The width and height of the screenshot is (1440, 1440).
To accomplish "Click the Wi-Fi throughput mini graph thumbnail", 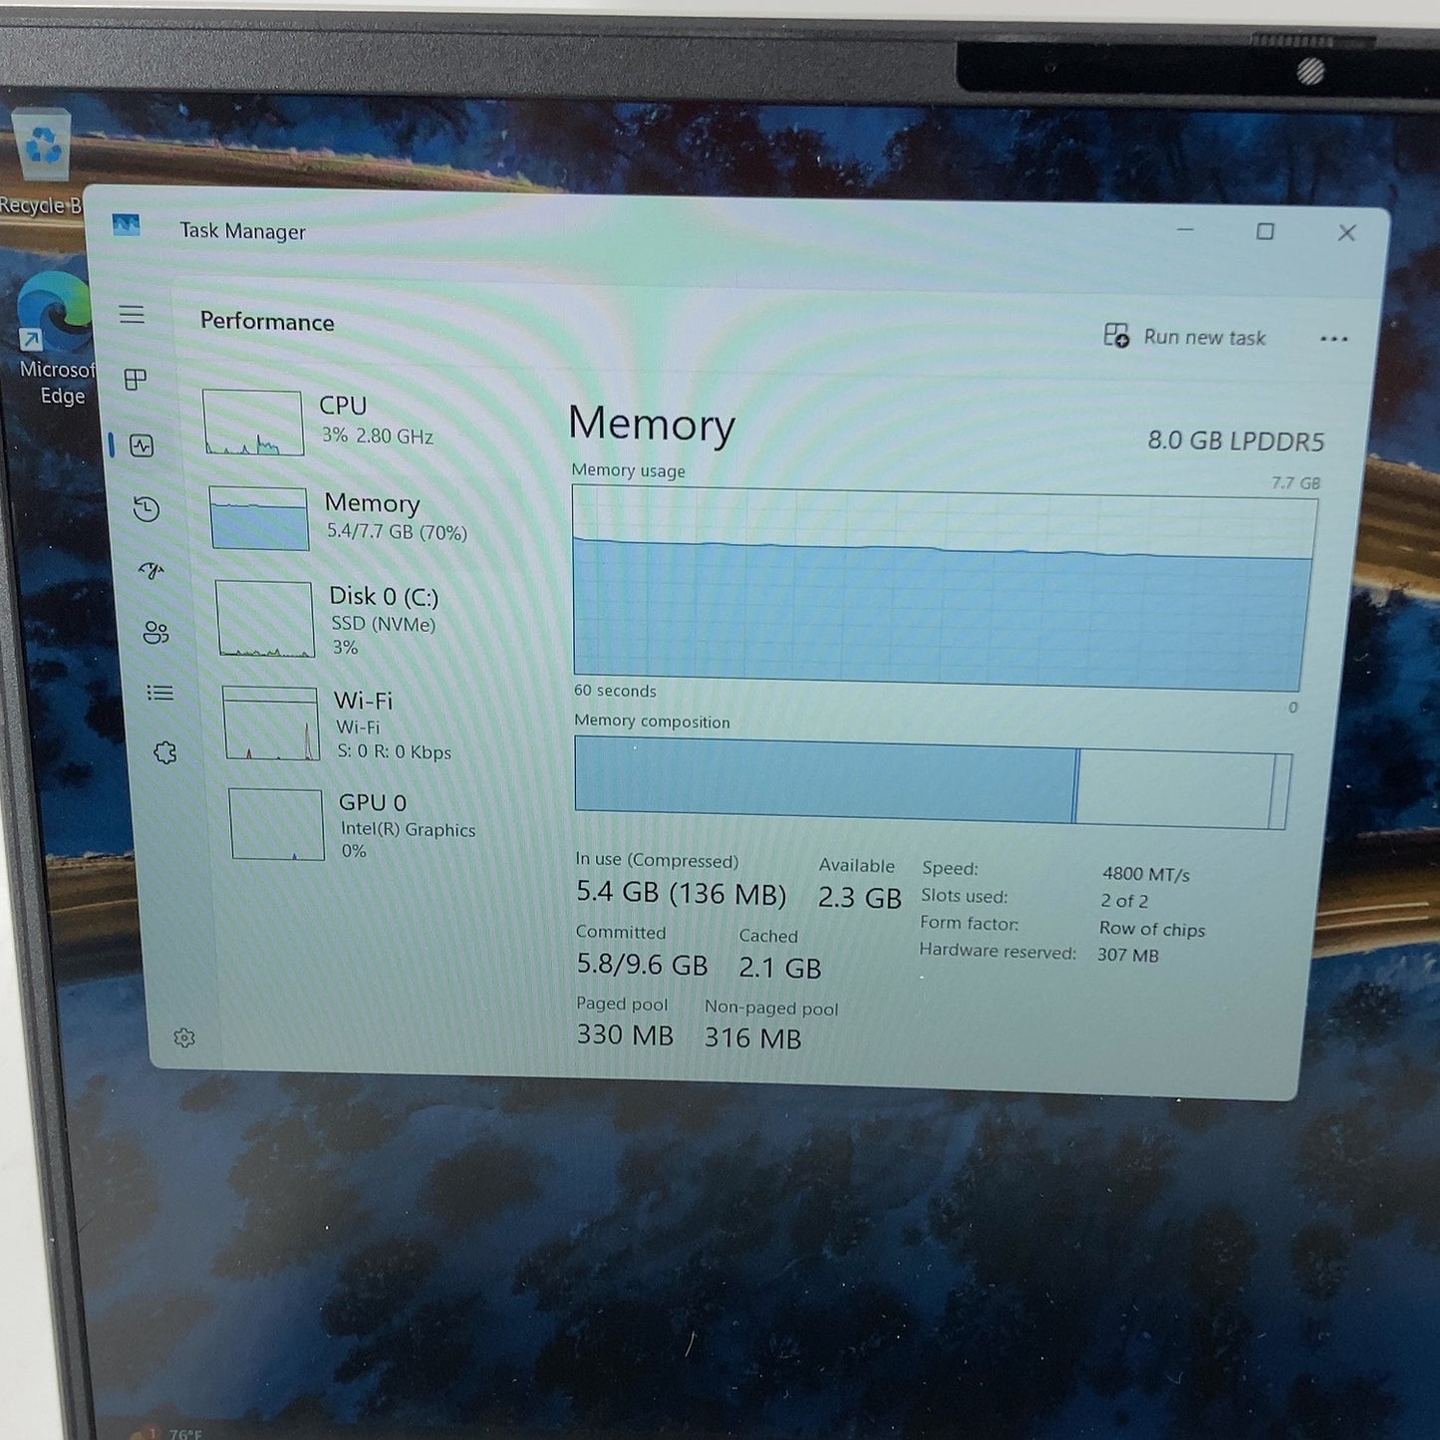I will (x=270, y=724).
